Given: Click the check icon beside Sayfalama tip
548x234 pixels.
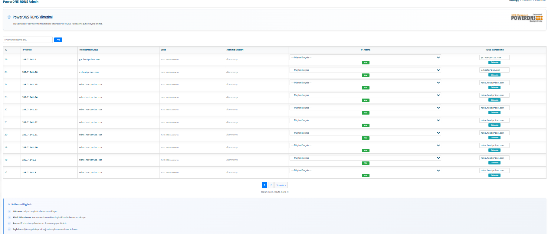Looking at the screenshot, I should coord(9,229).
